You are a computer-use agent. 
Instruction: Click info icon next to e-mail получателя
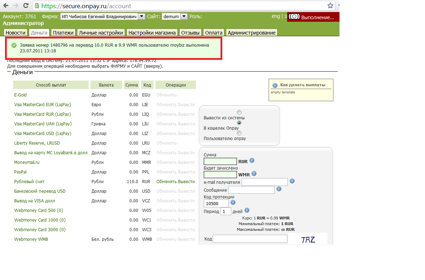[x=292, y=181]
